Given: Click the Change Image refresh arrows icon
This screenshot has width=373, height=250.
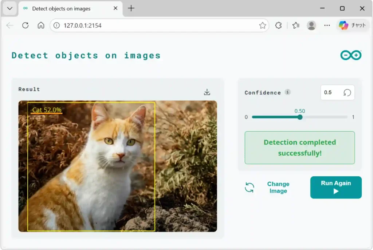Looking at the screenshot, I should [x=250, y=187].
